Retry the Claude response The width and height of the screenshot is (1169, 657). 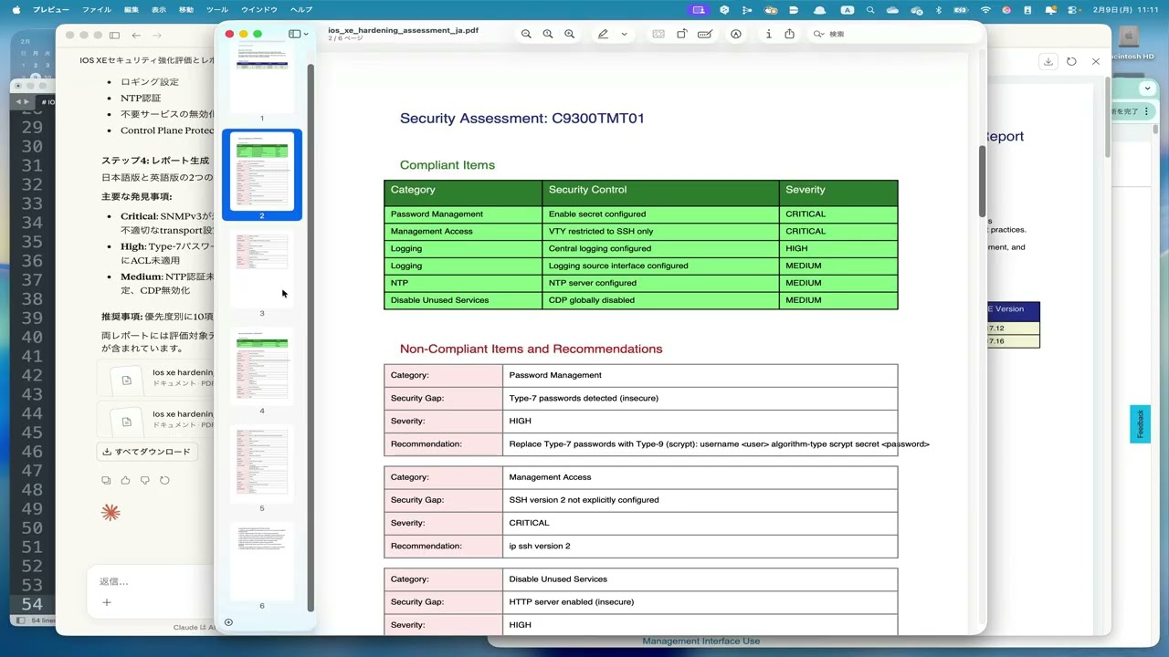pyautogui.click(x=164, y=480)
